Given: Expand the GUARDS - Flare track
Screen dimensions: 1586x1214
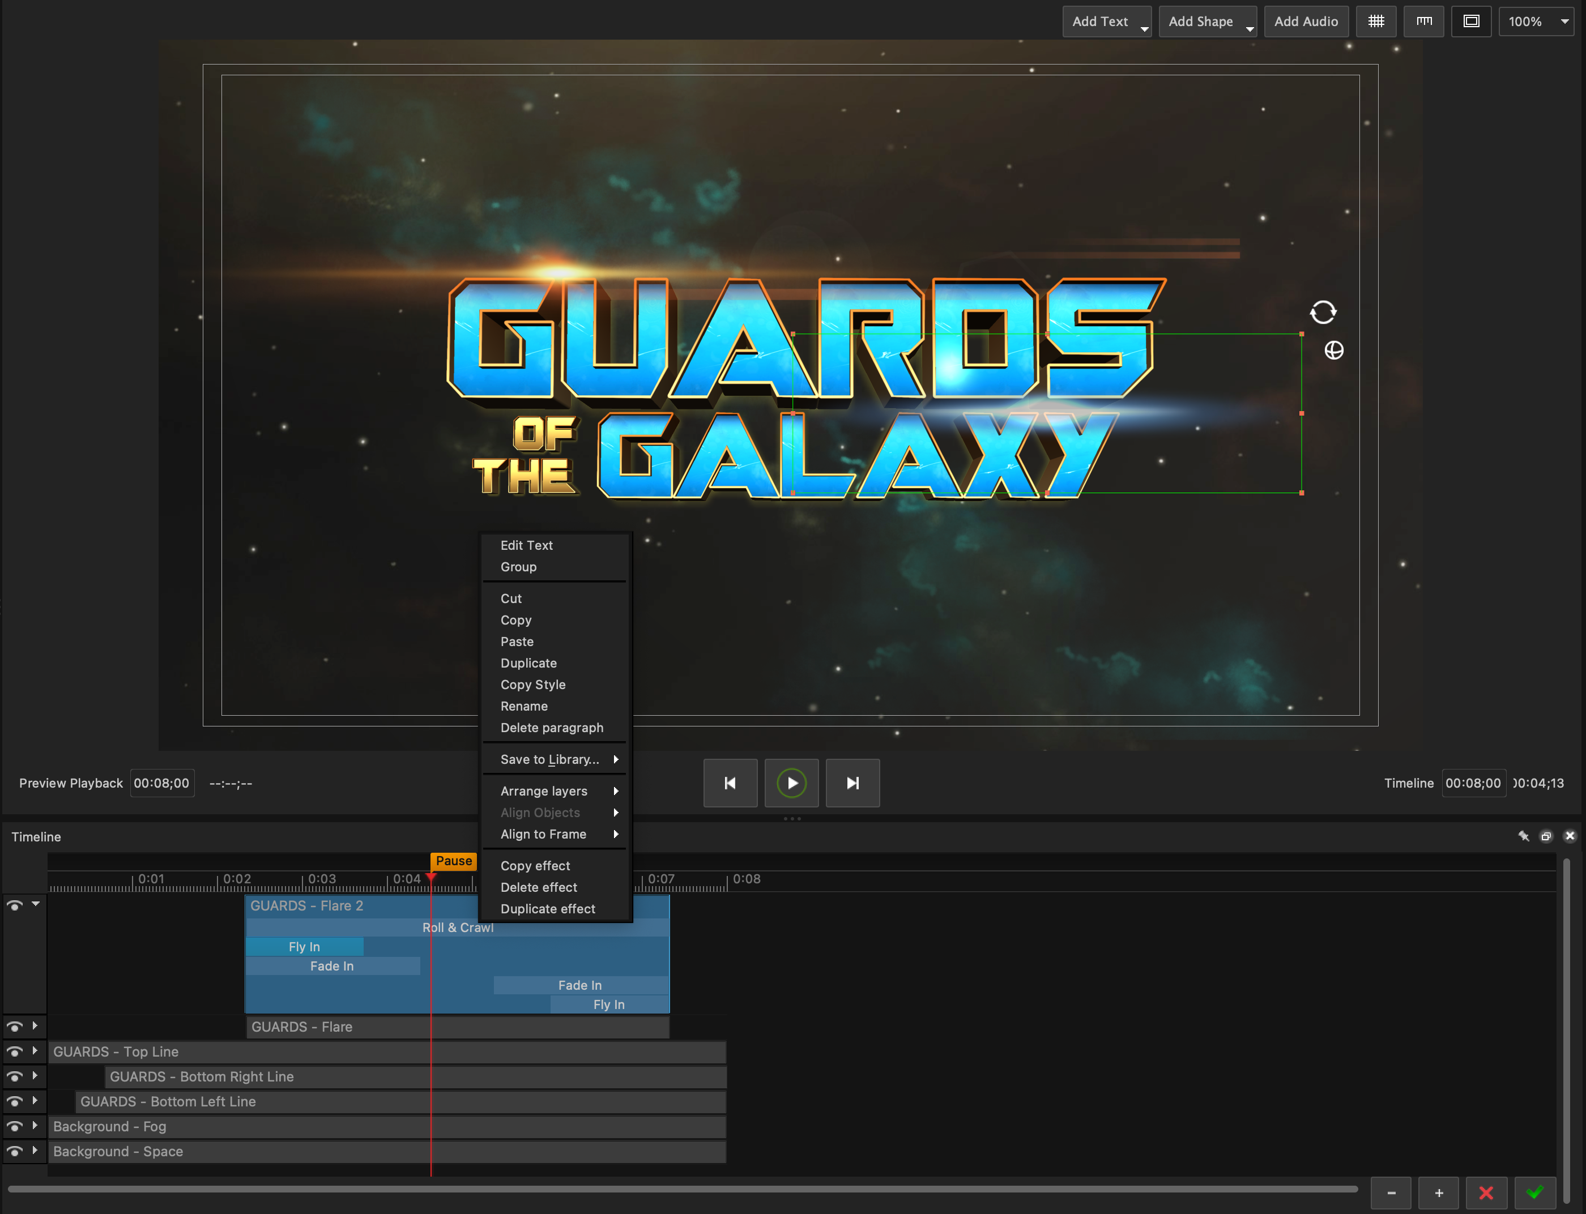Looking at the screenshot, I should (35, 1025).
